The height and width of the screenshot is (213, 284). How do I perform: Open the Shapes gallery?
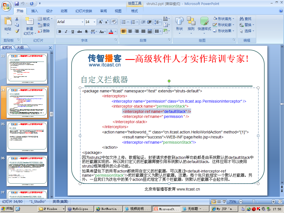179,25
